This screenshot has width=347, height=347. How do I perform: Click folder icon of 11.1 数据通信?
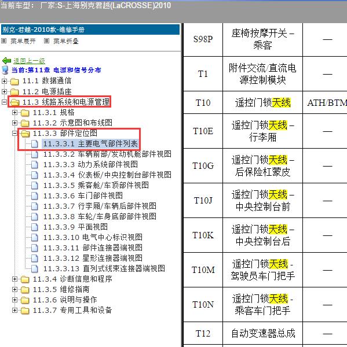pos(14,81)
